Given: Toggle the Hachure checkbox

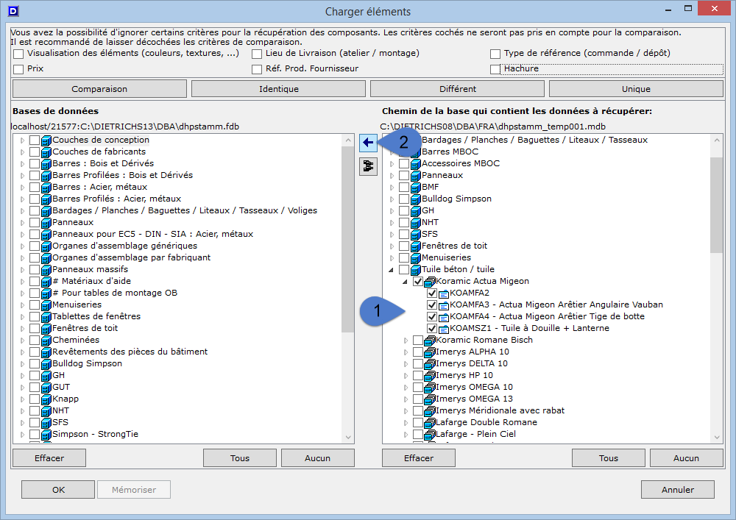Looking at the screenshot, I should click(x=496, y=68).
